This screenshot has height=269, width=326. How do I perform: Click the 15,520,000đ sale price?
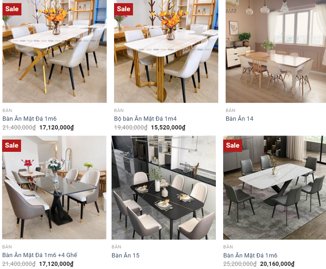(x=168, y=127)
